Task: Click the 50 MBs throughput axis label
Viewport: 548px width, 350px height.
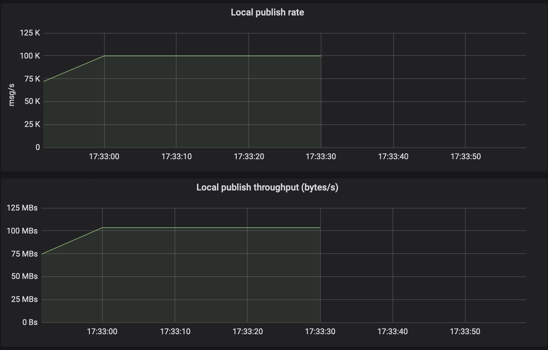Action: coord(24,276)
